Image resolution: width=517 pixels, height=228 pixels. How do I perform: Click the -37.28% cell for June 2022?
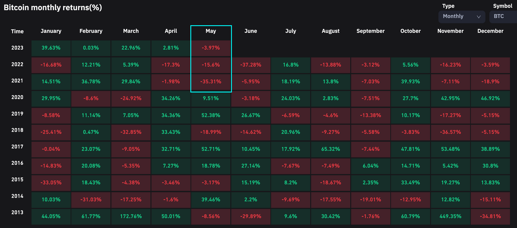251,65
